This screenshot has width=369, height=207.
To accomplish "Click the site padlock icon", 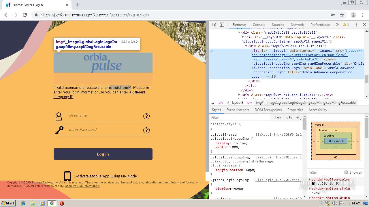I will coord(36,15).
